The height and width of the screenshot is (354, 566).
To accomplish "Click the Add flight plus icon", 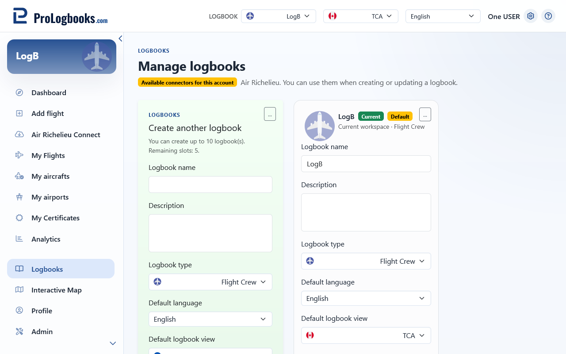I will point(19,113).
